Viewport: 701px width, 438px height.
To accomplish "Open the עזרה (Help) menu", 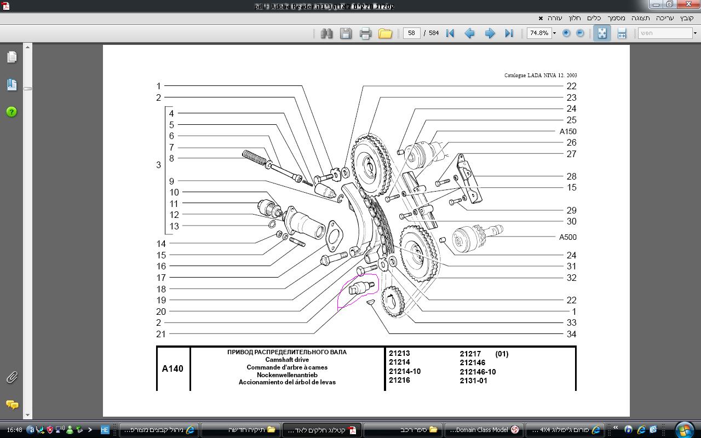I will tap(555, 18).
